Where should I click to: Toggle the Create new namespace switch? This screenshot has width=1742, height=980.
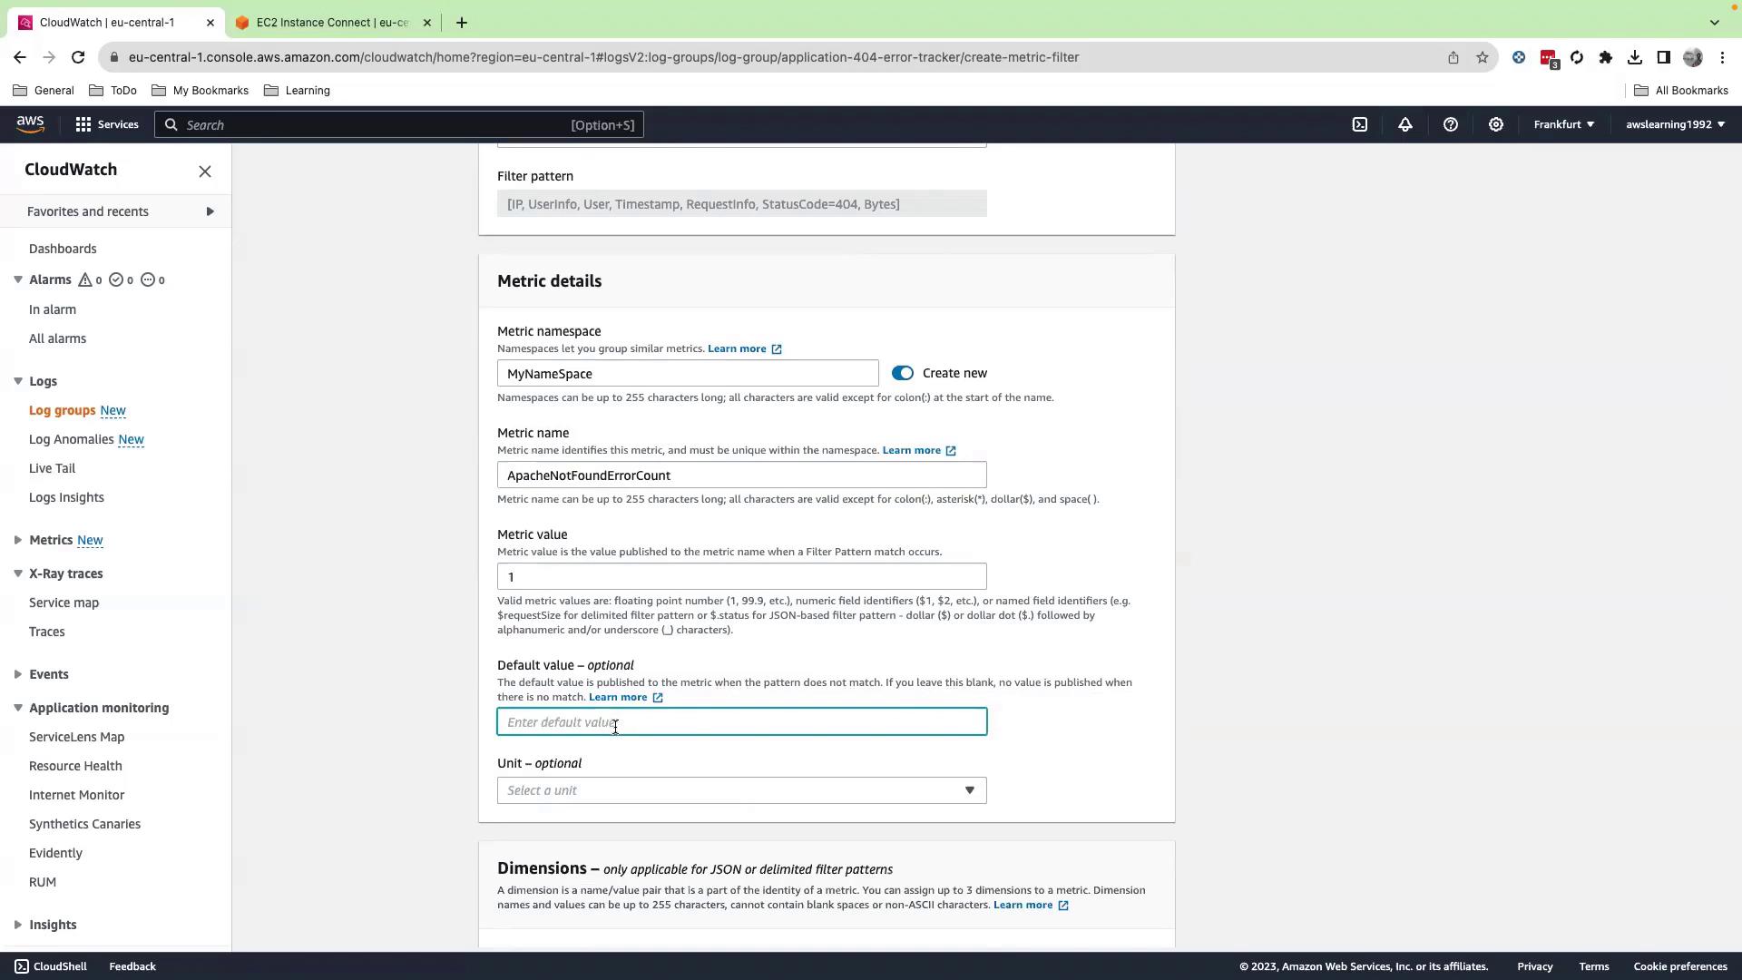pos(903,373)
